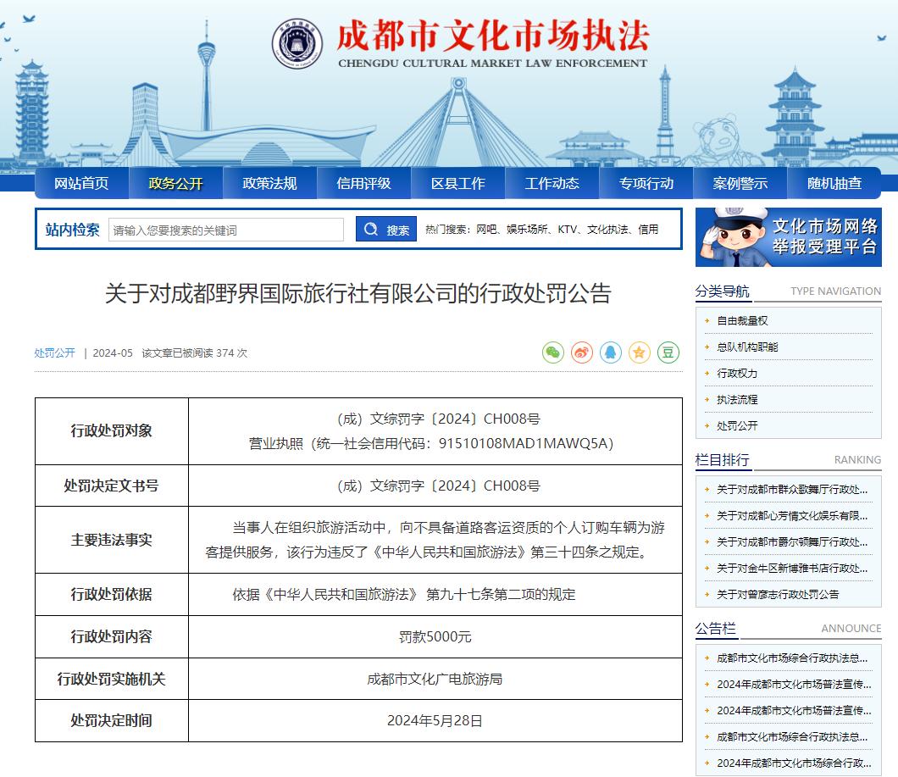Click hot search keyword 娱乐场所
This screenshot has height=777, width=898.
tap(526, 230)
